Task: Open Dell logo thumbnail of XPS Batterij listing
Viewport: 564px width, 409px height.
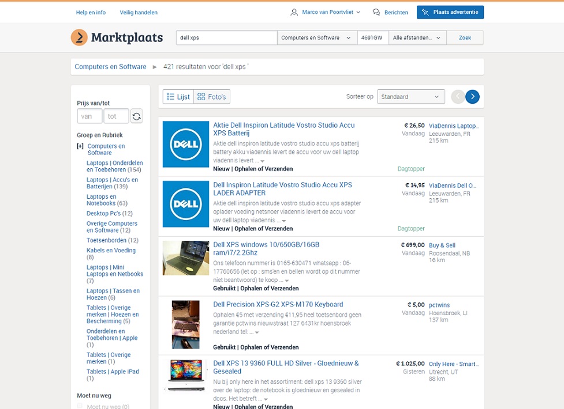Action: click(x=186, y=145)
